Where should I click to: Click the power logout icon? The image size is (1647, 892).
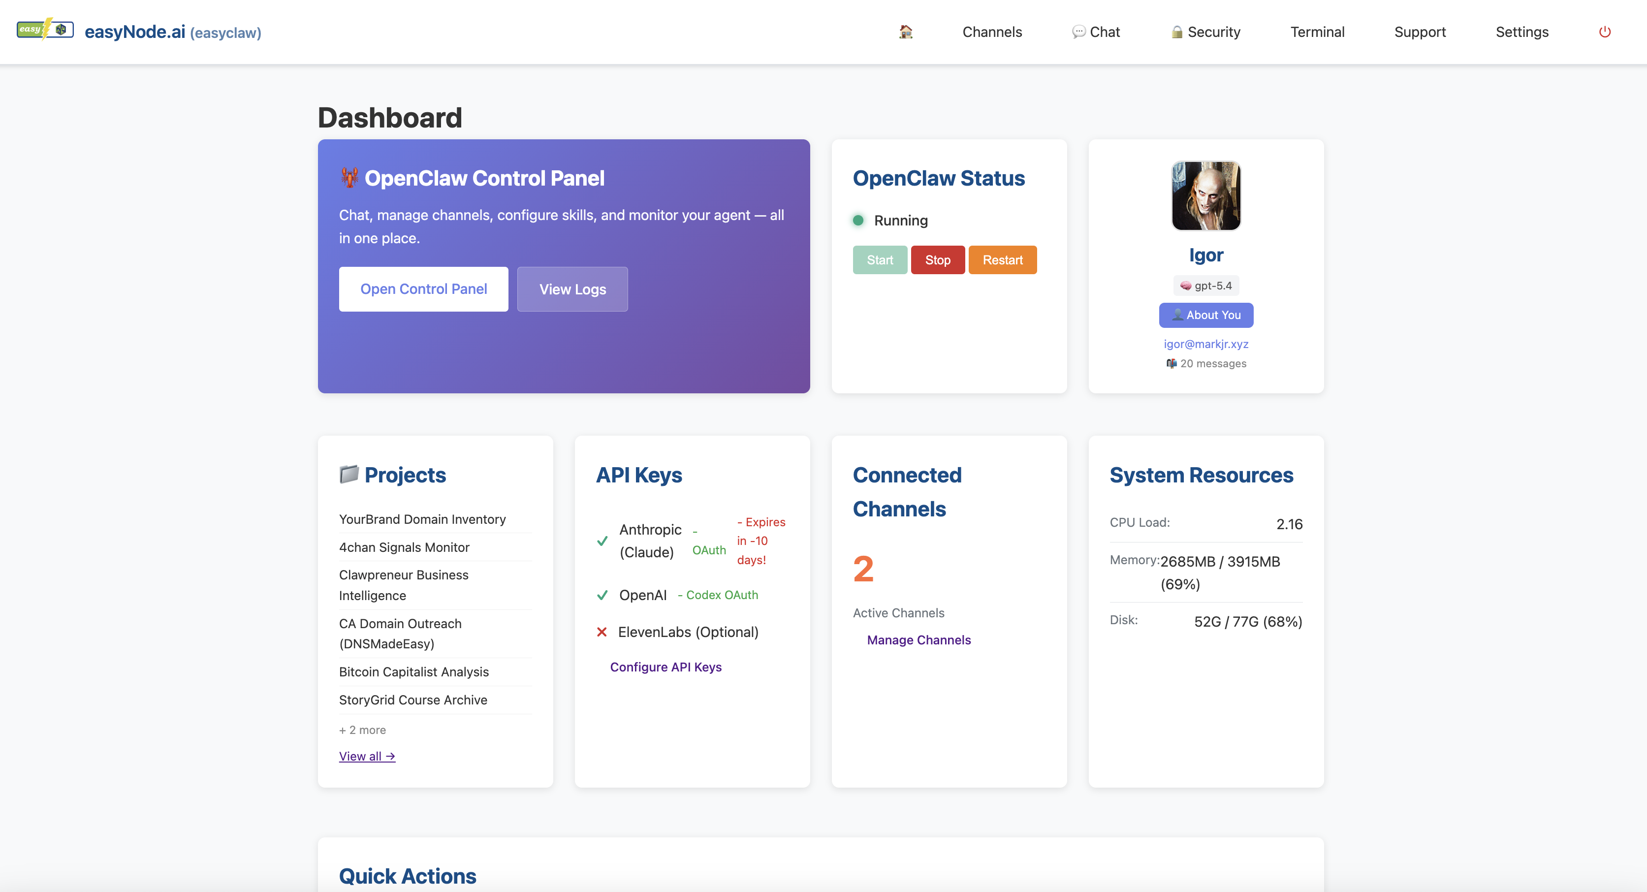click(x=1605, y=32)
